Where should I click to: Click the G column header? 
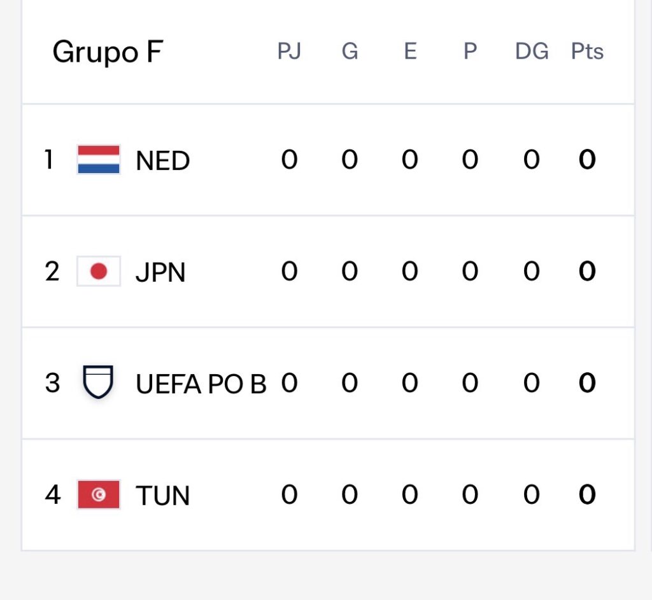(x=350, y=52)
